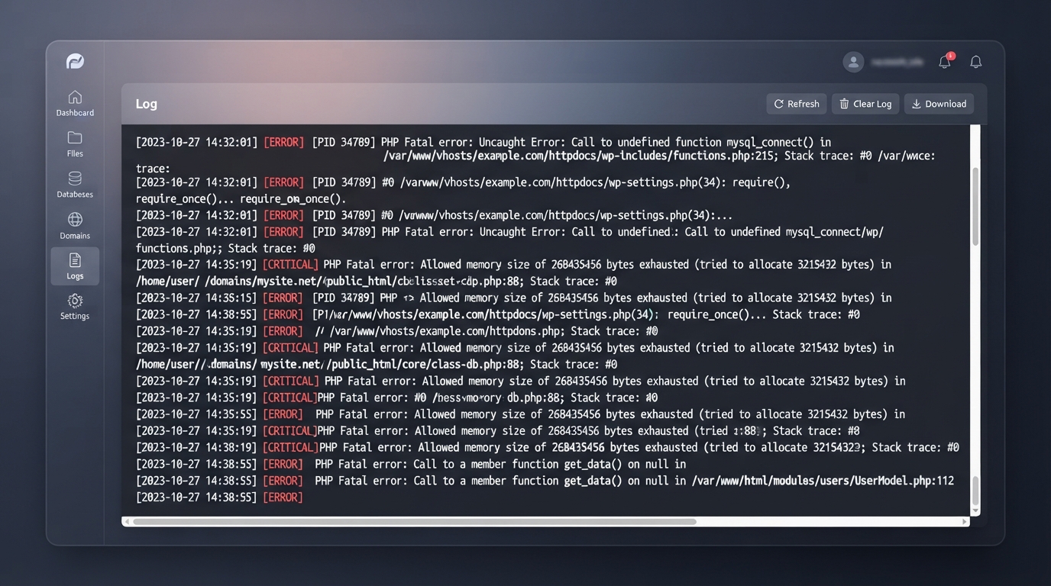This screenshot has height=586, width=1051.
Task: Clear the log with Clear Log
Action: [x=865, y=104]
